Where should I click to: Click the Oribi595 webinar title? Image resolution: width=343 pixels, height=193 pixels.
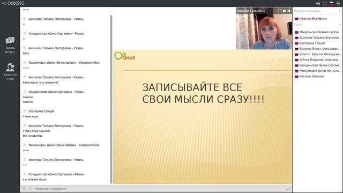[16, 3]
